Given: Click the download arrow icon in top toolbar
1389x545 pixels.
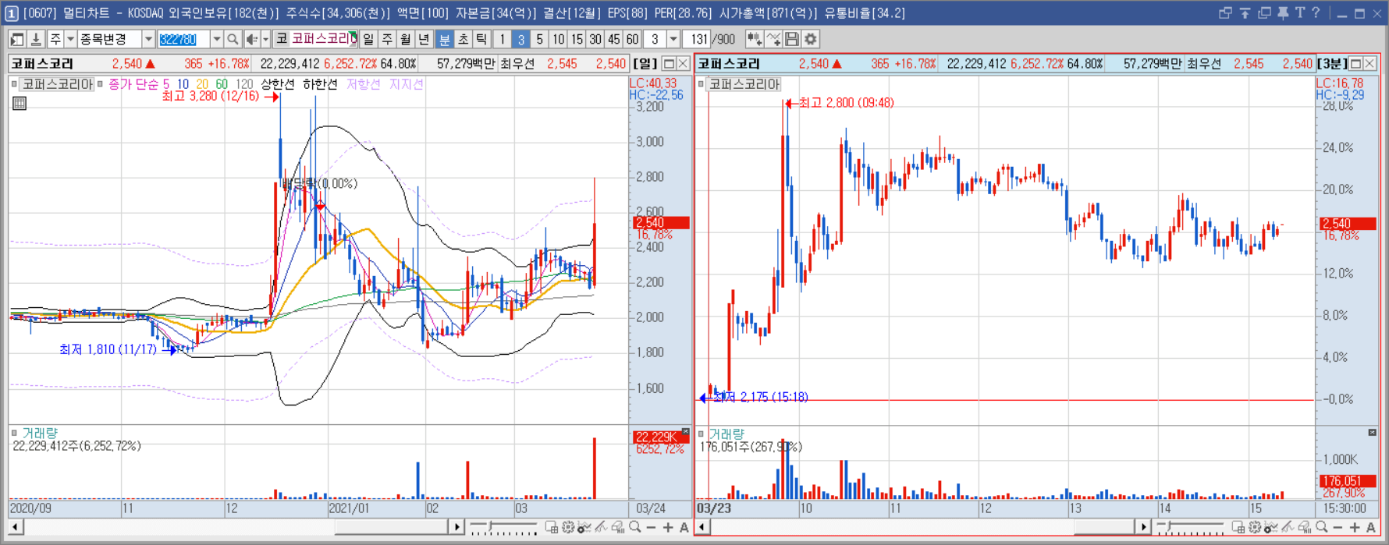Looking at the screenshot, I should click(x=35, y=39).
